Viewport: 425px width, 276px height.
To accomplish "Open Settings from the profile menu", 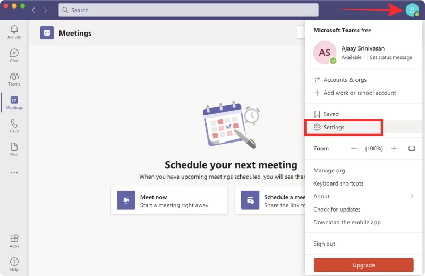I will tap(334, 128).
